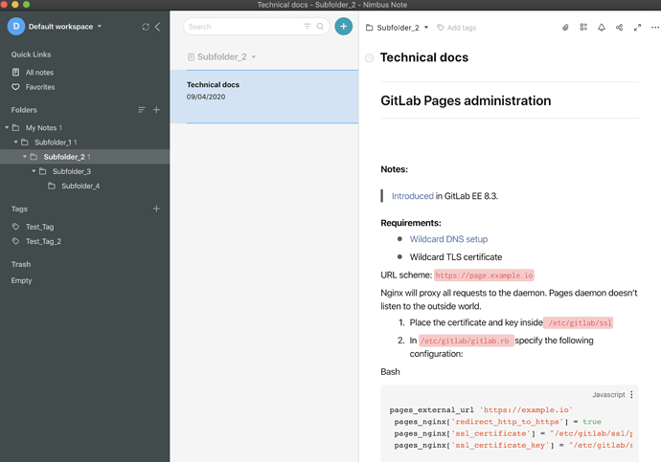
Task: Select the Test_Tag tag
Action: coord(39,227)
